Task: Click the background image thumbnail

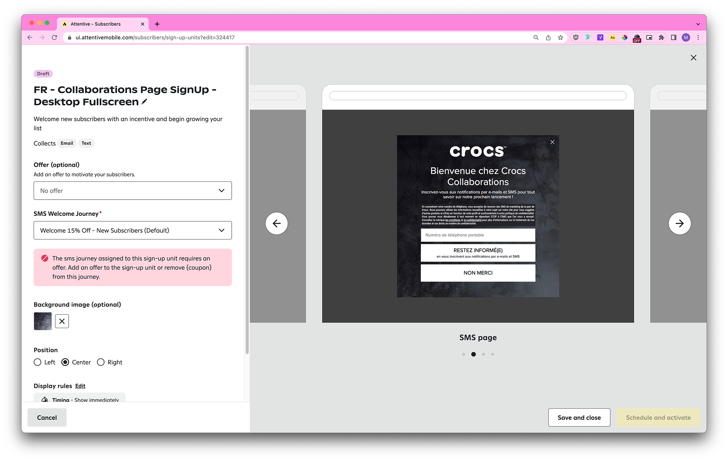Action: click(x=43, y=321)
